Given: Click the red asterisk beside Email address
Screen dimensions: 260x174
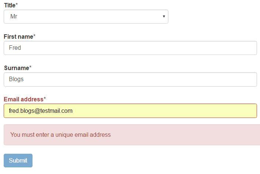Looking at the screenshot, I should [45, 99].
